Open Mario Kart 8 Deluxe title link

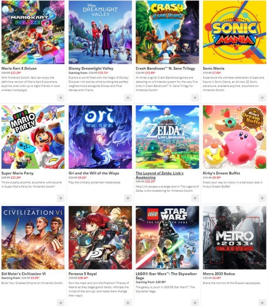click(x=19, y=68)
